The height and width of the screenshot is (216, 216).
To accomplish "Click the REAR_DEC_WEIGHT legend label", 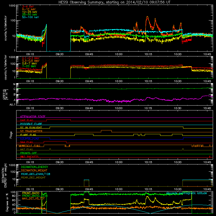I will point(33,178).
